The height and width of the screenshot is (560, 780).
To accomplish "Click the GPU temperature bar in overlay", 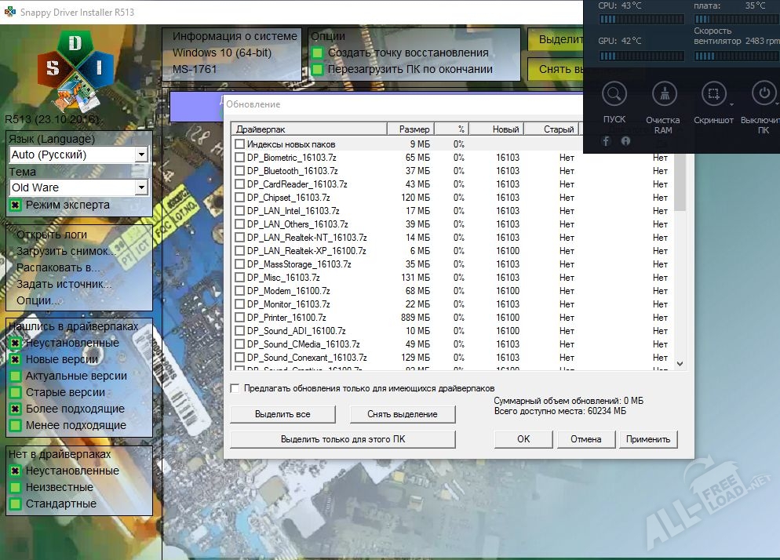I will [642, 56].
